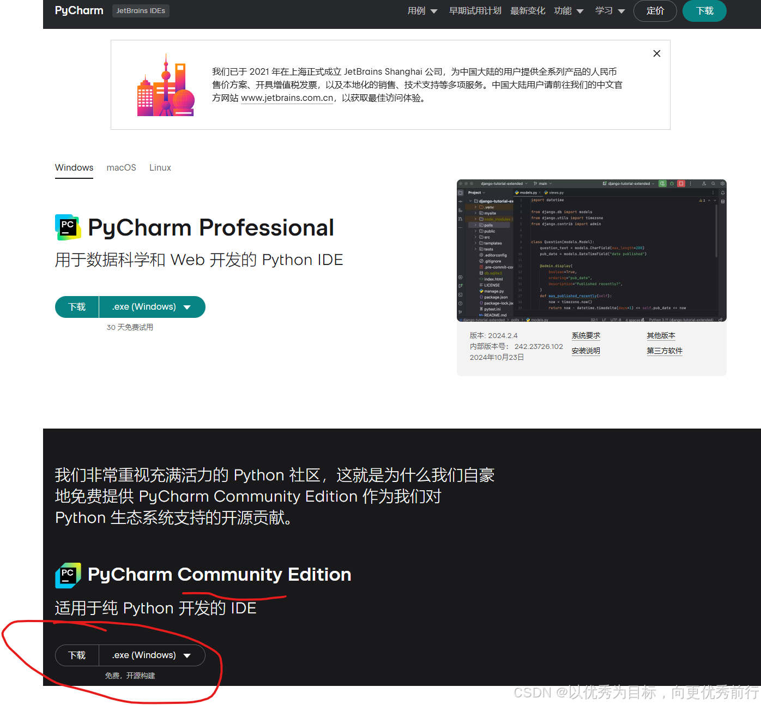Open the Professional .exe (Windows) format dropdown
This screenshot has height=705, width=761.
tap(152, 307)
